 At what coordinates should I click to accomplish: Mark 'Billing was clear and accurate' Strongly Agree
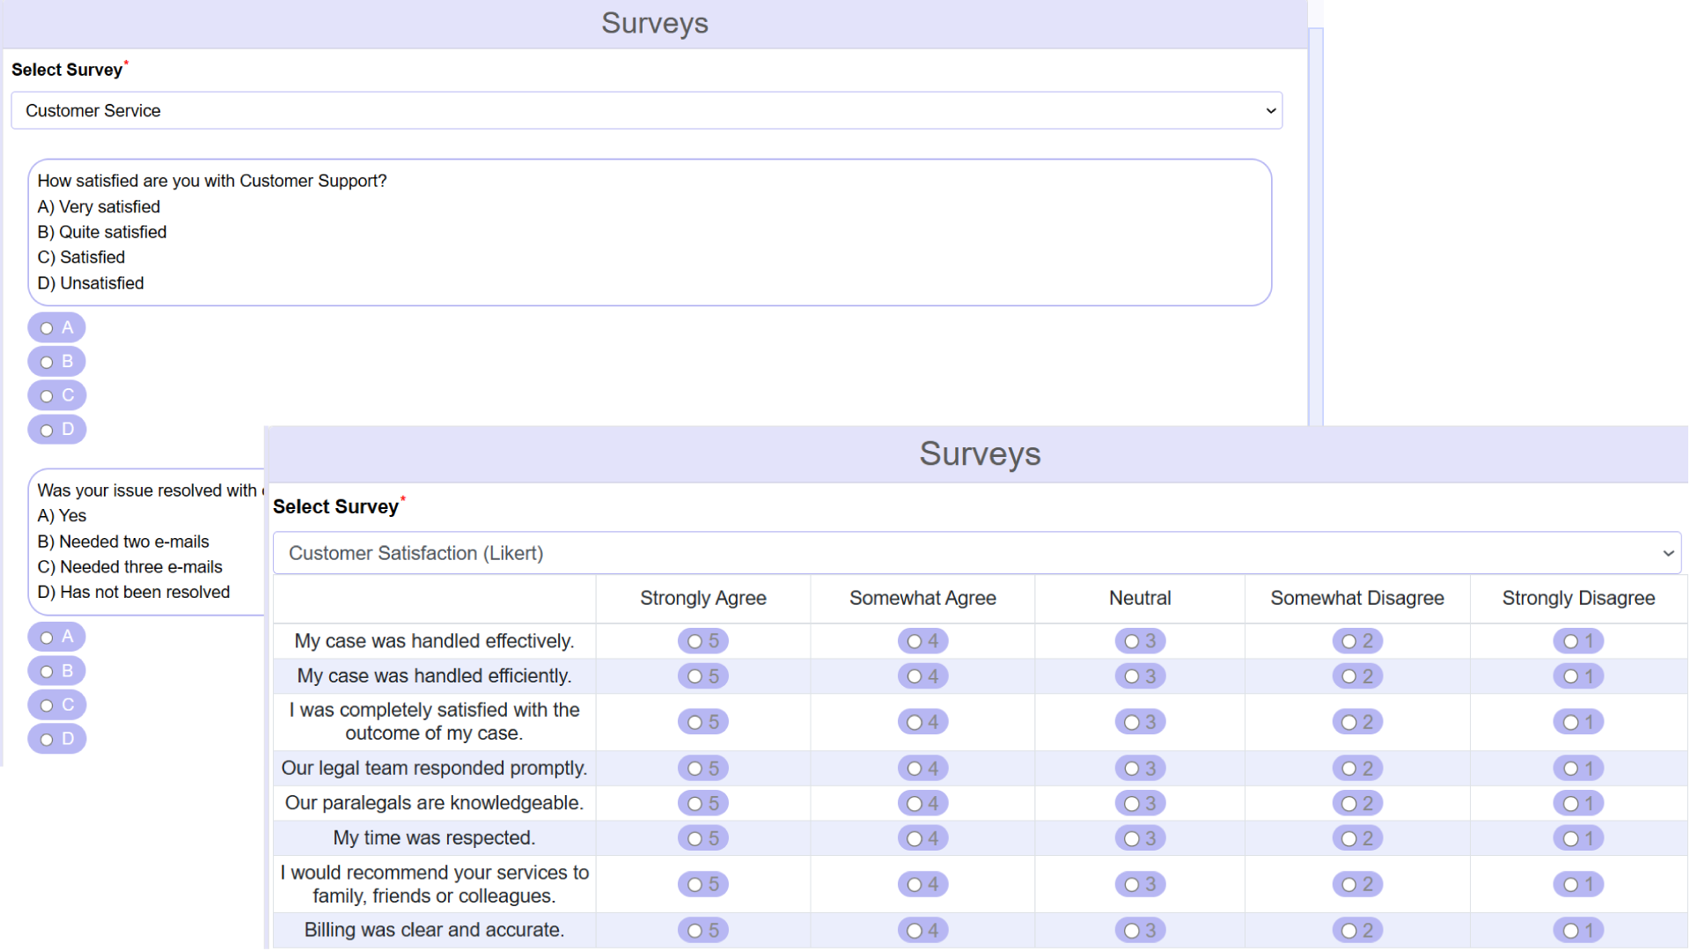click(702, 930)
